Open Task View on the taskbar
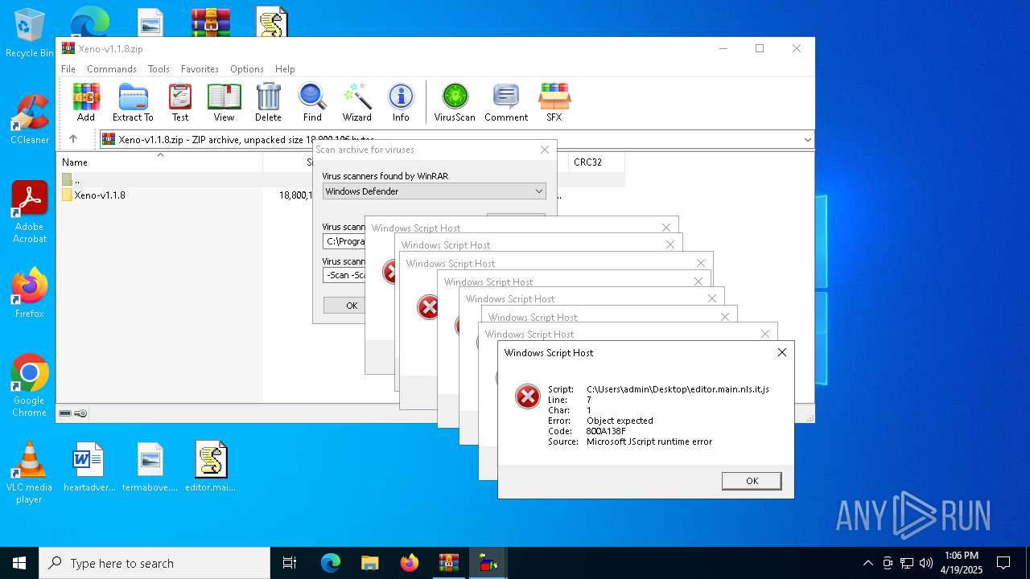 (x=290, y=563)
